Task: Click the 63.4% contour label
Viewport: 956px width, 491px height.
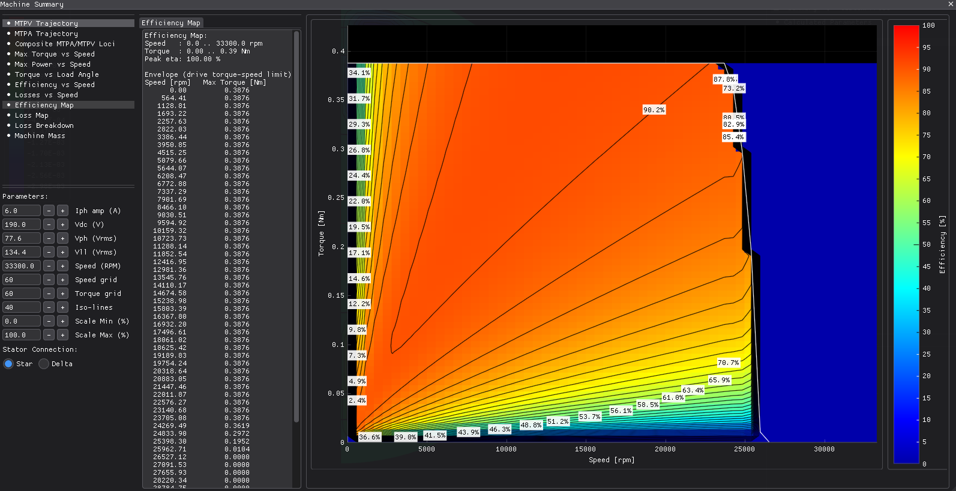Action: click(693, 390)
